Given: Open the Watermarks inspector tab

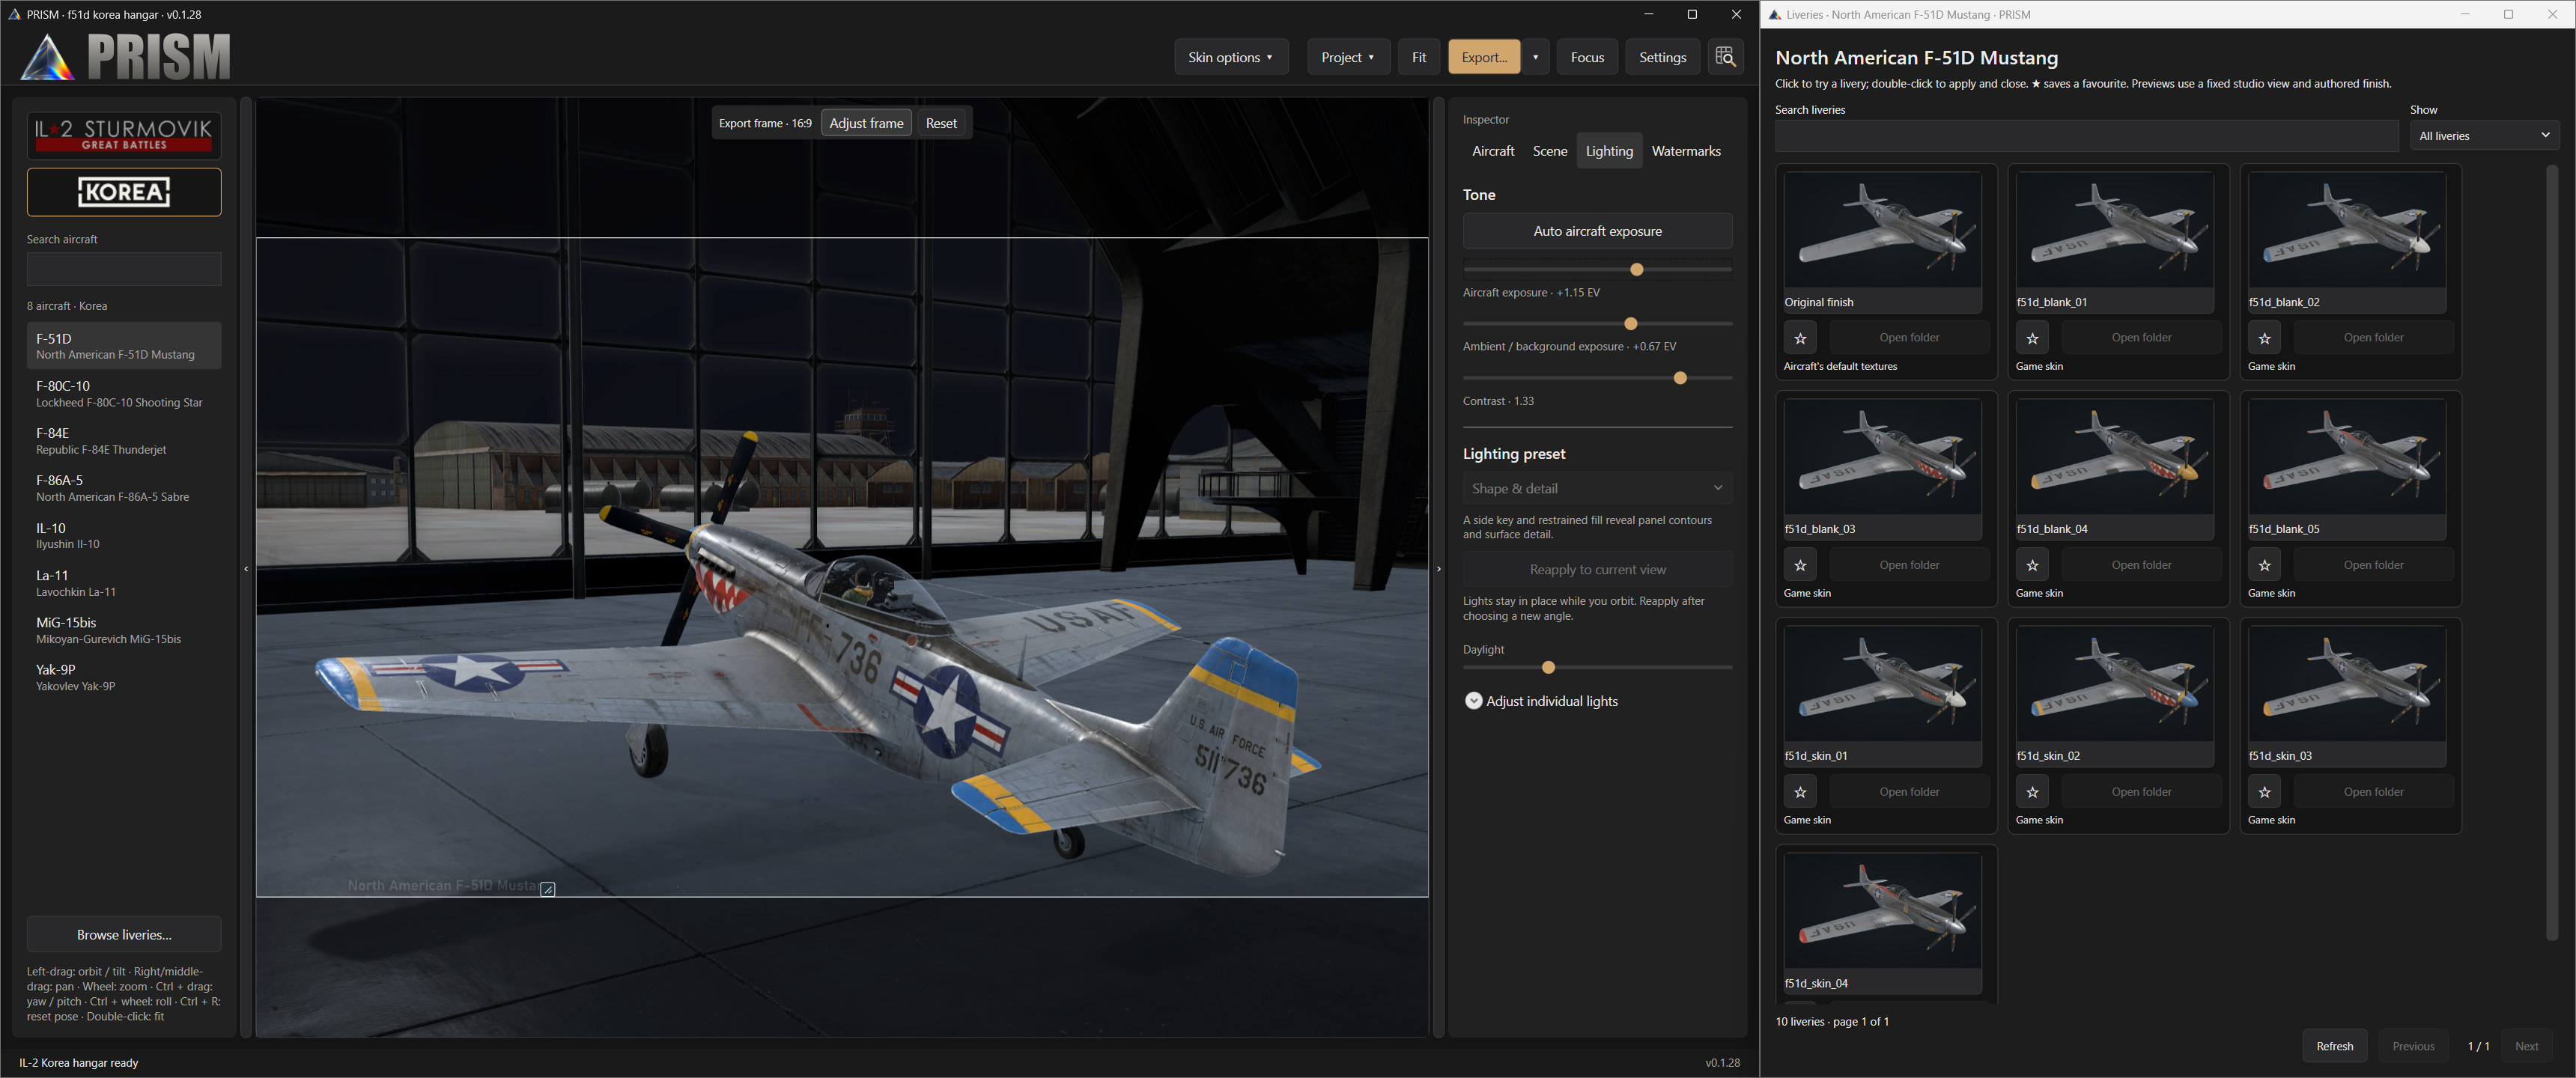Looking at the screenshot, I should tap(1686, 151).
